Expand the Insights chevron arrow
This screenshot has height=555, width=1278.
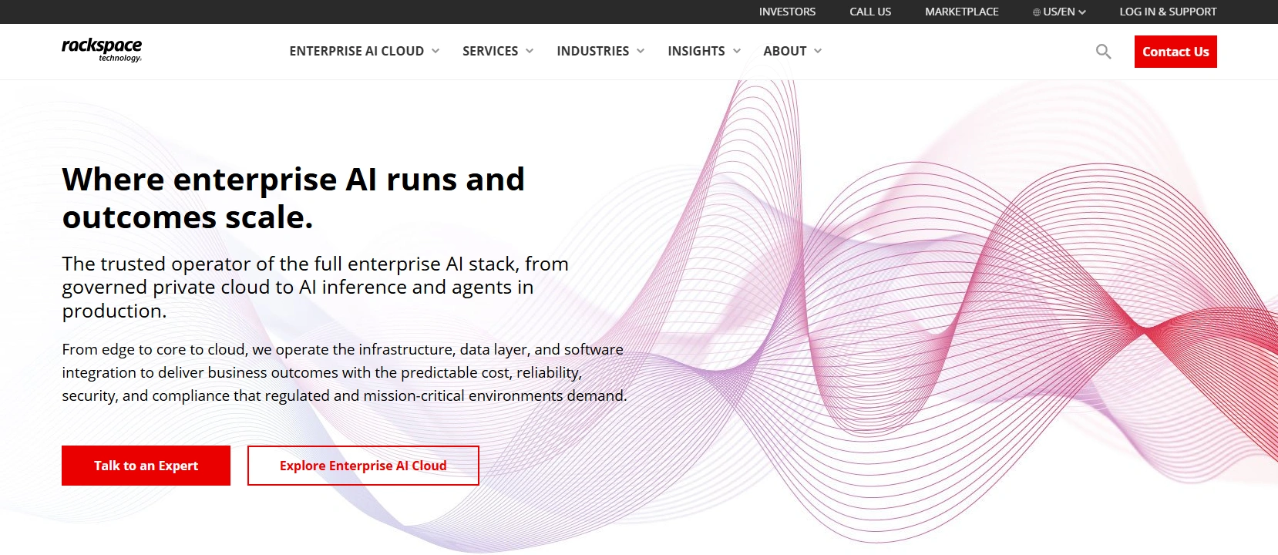tap(737, 51)
